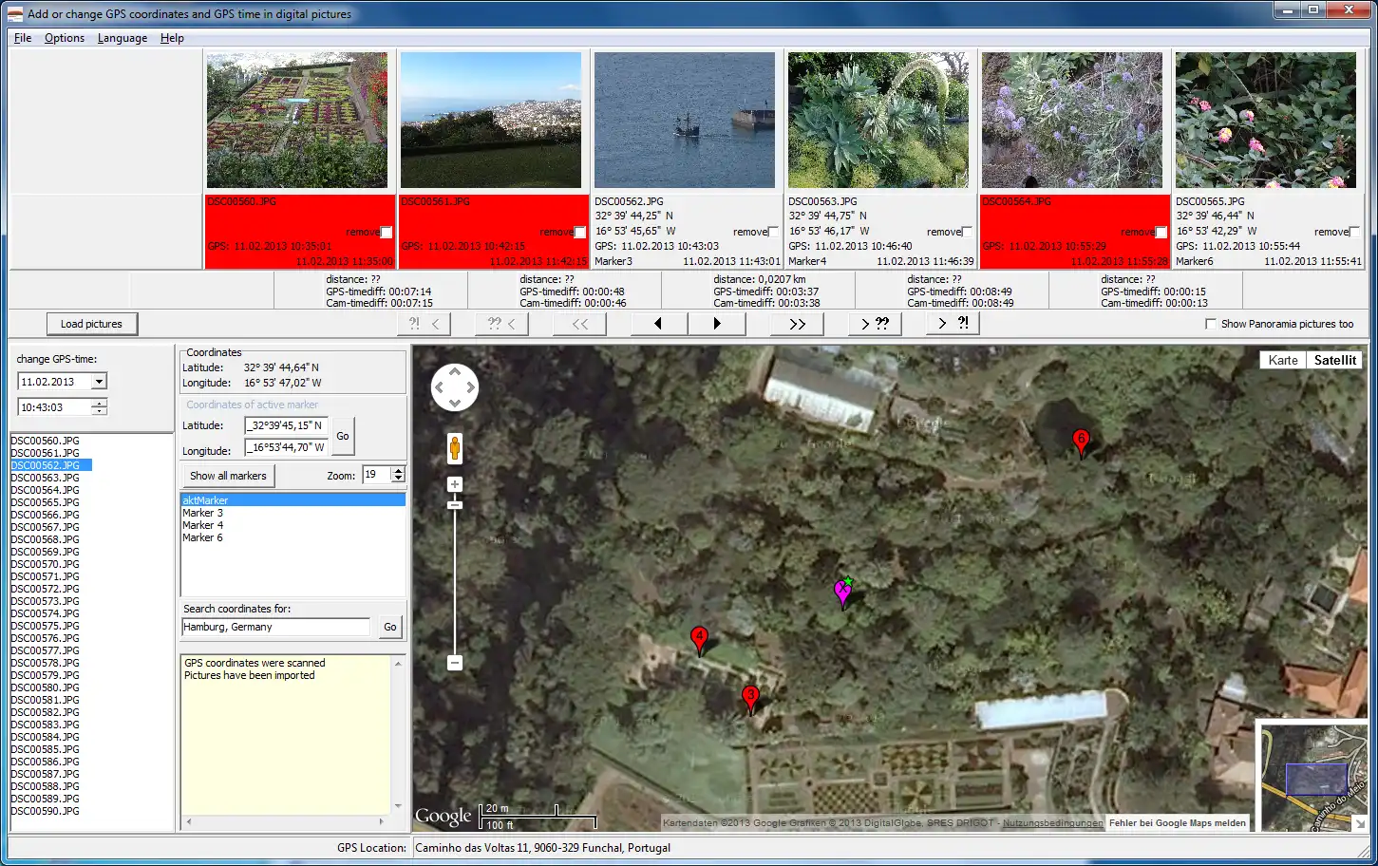Toggle remove checkbox for DSC00565.JPG
The height and width of the screenshot is (866, 1378).
point(1355,232)
